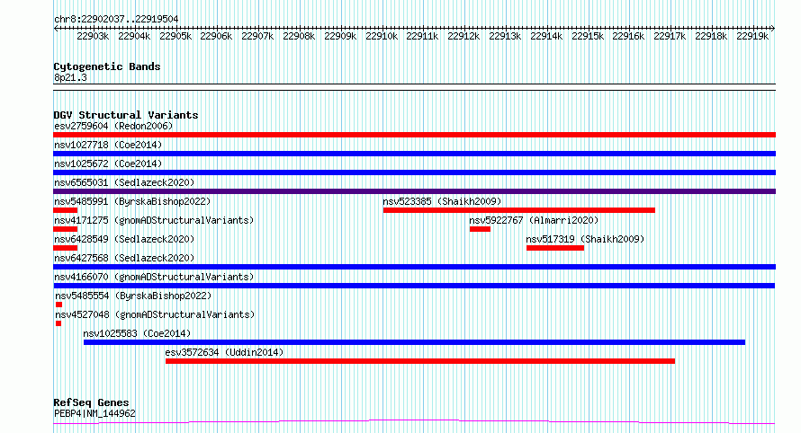The width and height of the screenshot is (801, 433).
Task: Click the chr8:22902037..22919504 coordinates text
Action: point(116,20)
